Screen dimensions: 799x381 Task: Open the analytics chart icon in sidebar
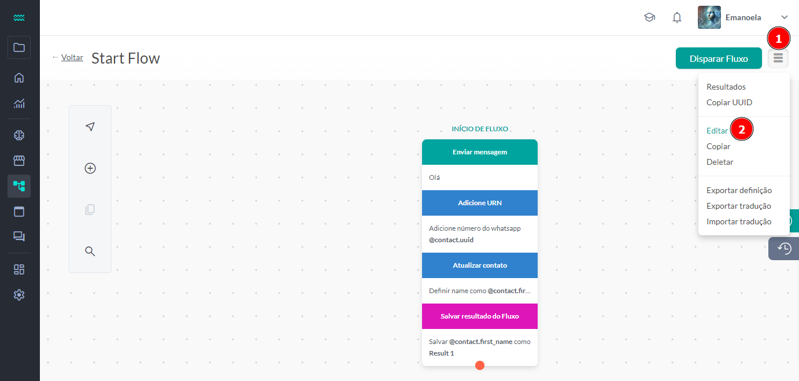pos(19,103)
